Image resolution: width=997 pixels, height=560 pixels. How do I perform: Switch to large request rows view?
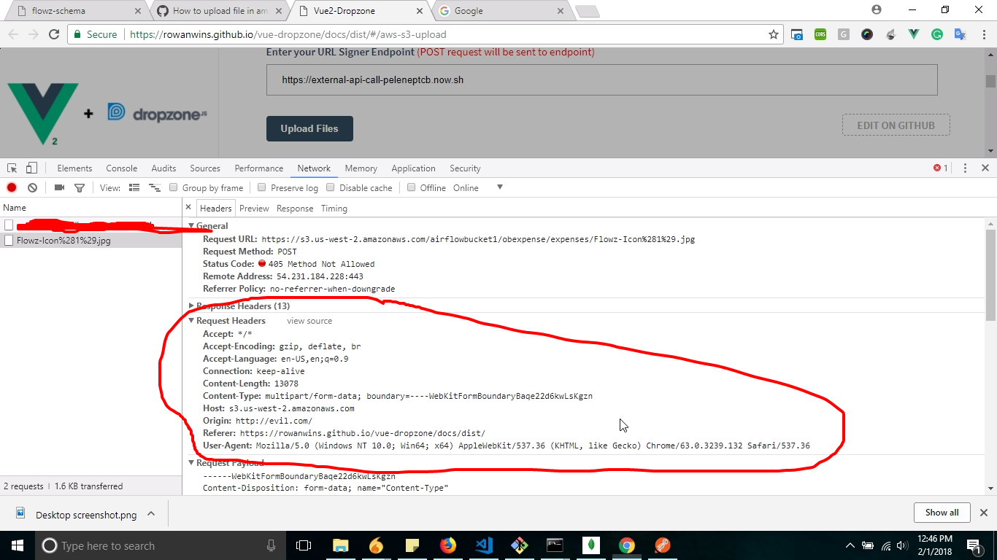134,187
